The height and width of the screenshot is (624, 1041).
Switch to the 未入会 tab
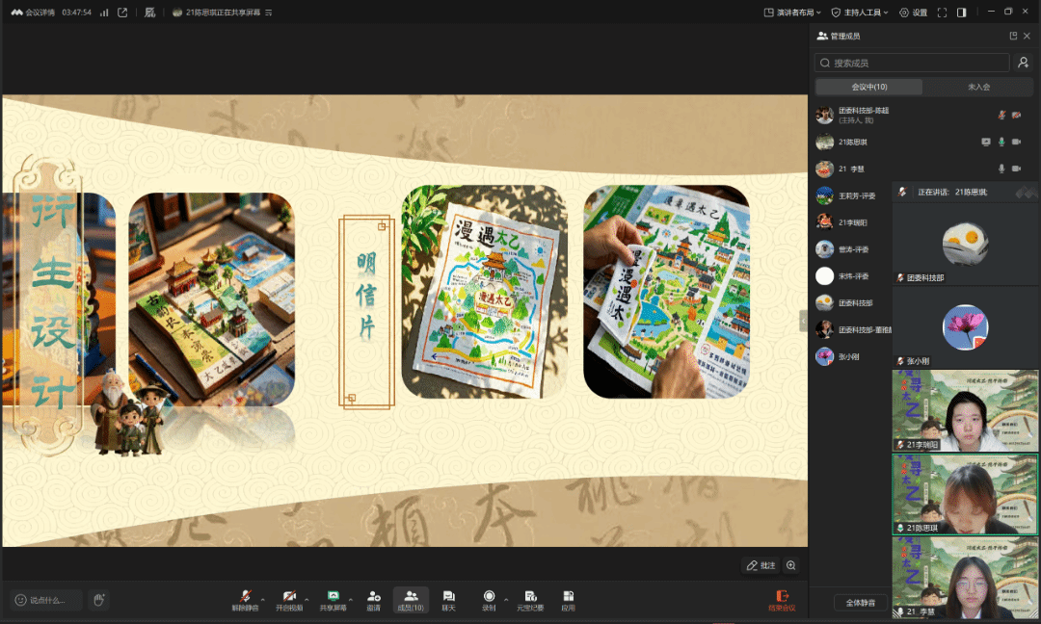click(x=978, y=87)
